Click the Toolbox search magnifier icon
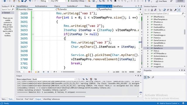187x105 pixels. click(x=13, y=9)
